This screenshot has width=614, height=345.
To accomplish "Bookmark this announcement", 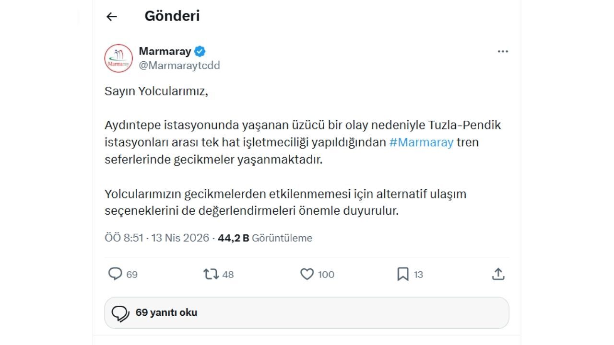I will pyautogui.click(x=403, y=274).
